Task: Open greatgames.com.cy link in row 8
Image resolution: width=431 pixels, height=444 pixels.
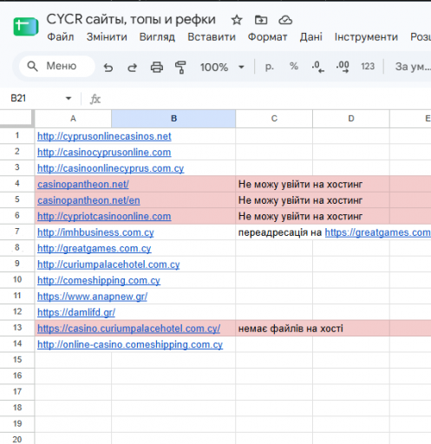Action: (94, 248)
